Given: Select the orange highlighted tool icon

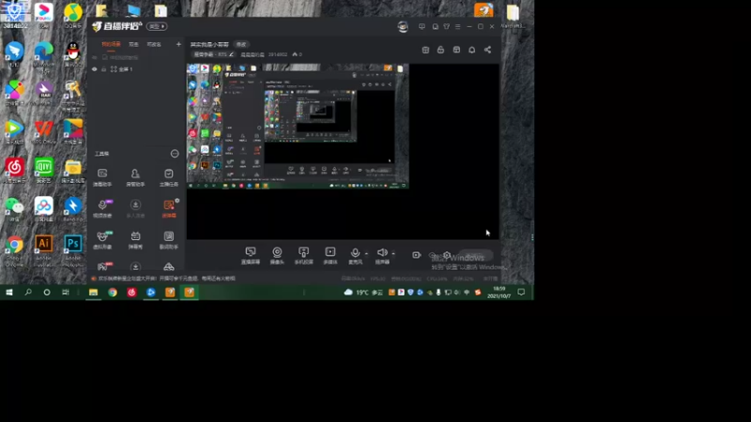Looking at the screenshot, I should pyautogui.click(x=169, y=208).
